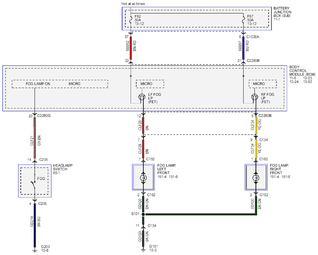Image resolution: width=318 pixels, height=255 pixels.
Task: Click the G101 ground label
Action: click(x=153, y=246)
